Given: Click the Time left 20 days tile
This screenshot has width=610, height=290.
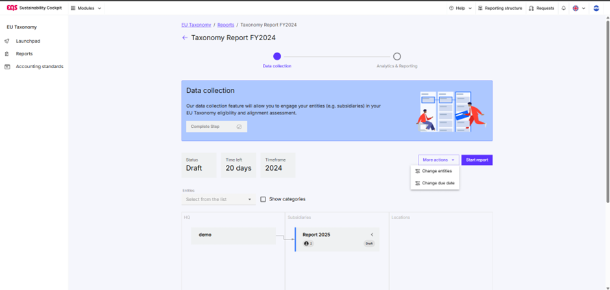Looking at the screenshot, I should (238, 165).
